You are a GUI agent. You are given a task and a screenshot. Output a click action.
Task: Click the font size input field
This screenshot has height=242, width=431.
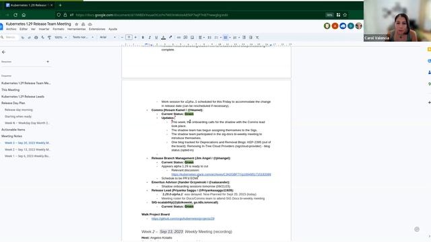pos(129,38)
